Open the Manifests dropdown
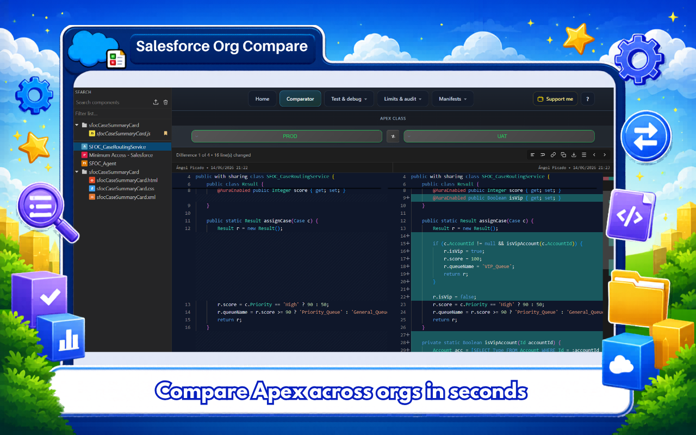Screen dimensions: 696x435 pyautogui.click(x=452, y=99)
